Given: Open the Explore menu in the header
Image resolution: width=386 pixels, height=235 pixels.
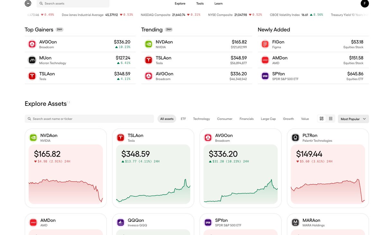Looking at the screenshot, I should pos(180,4).
